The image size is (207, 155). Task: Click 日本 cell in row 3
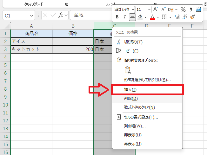tap(103, 49)
